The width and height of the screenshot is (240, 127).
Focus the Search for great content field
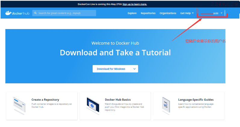click(x=64, y=13)
